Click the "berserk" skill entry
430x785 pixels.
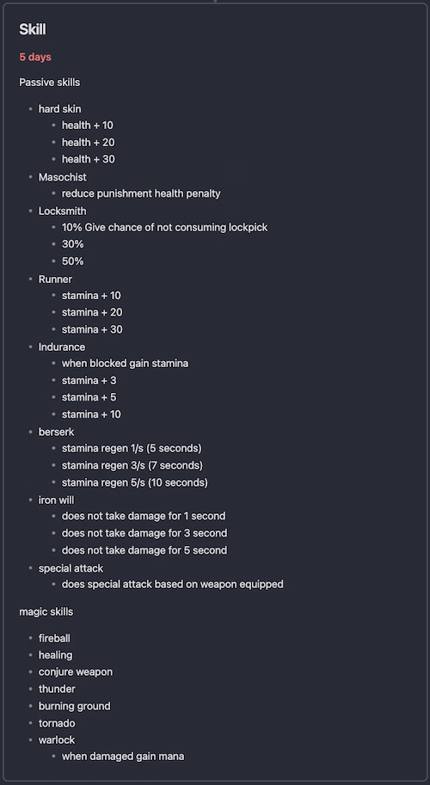56,432
